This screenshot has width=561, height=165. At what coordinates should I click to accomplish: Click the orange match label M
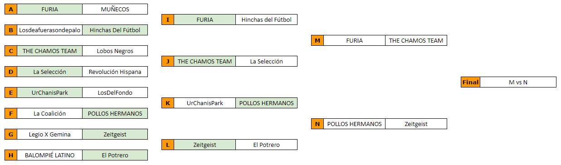(x=317, y=40)
